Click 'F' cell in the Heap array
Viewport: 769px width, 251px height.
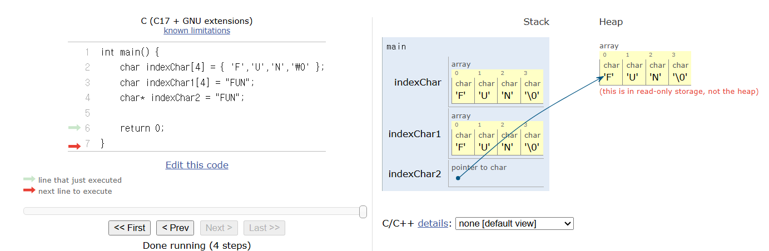611,71
